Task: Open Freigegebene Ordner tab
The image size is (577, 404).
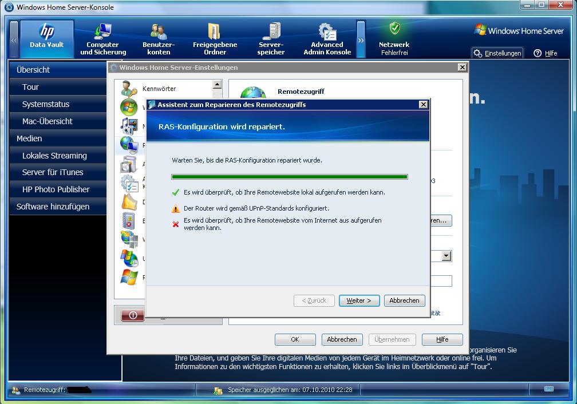Action: coord(215,39)
